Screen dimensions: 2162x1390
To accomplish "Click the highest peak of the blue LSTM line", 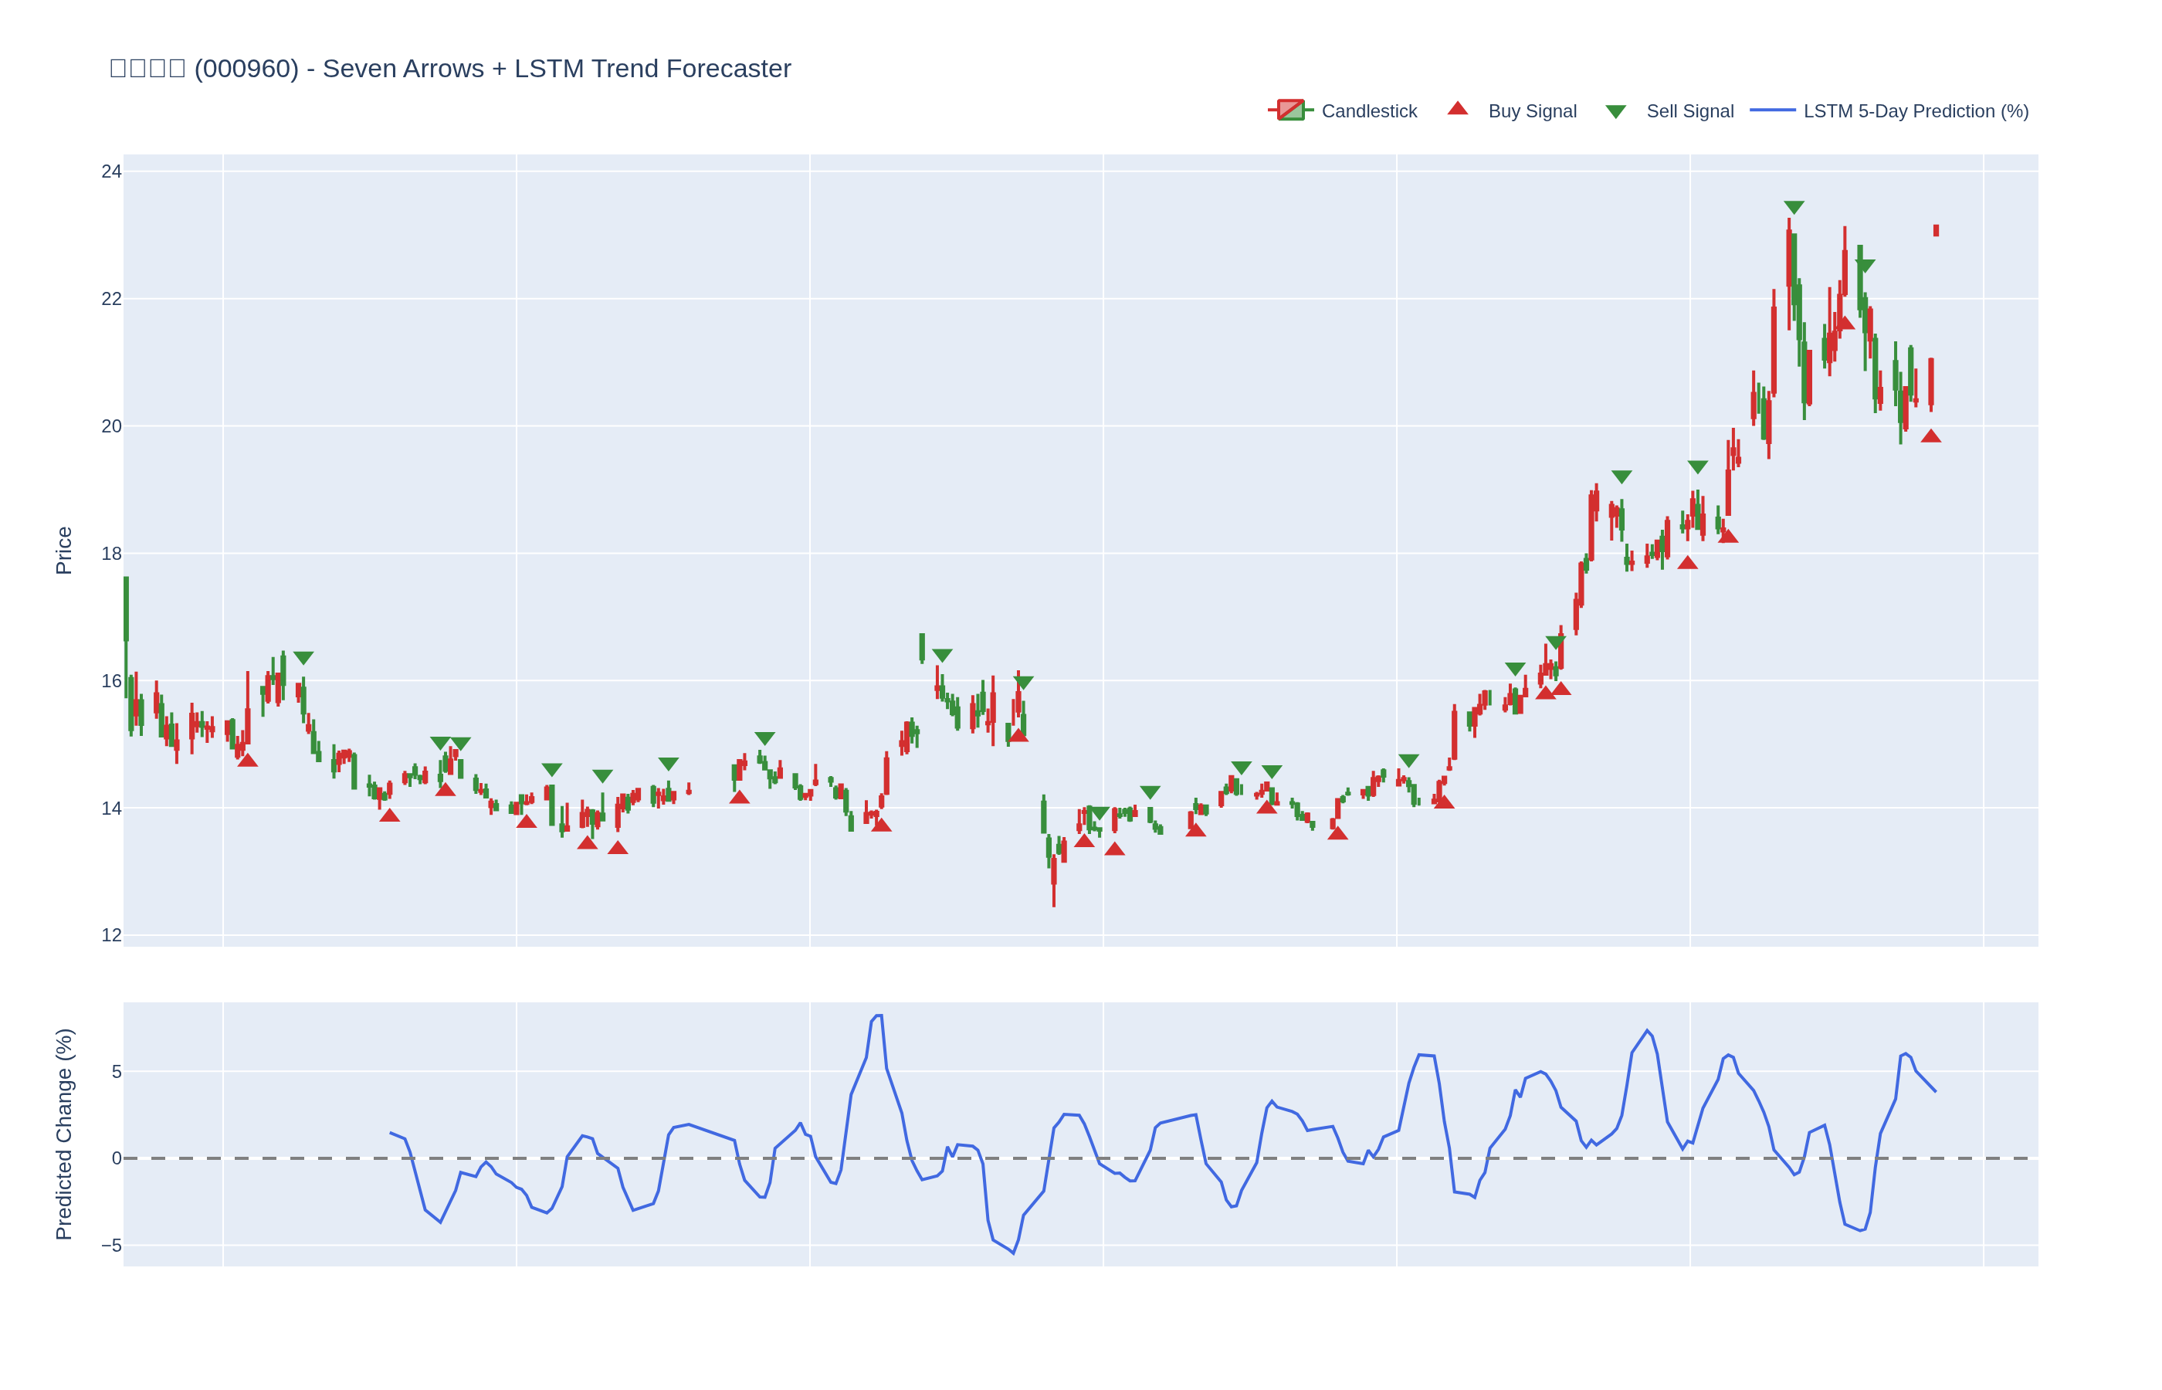I will (x=879, y=1016).
